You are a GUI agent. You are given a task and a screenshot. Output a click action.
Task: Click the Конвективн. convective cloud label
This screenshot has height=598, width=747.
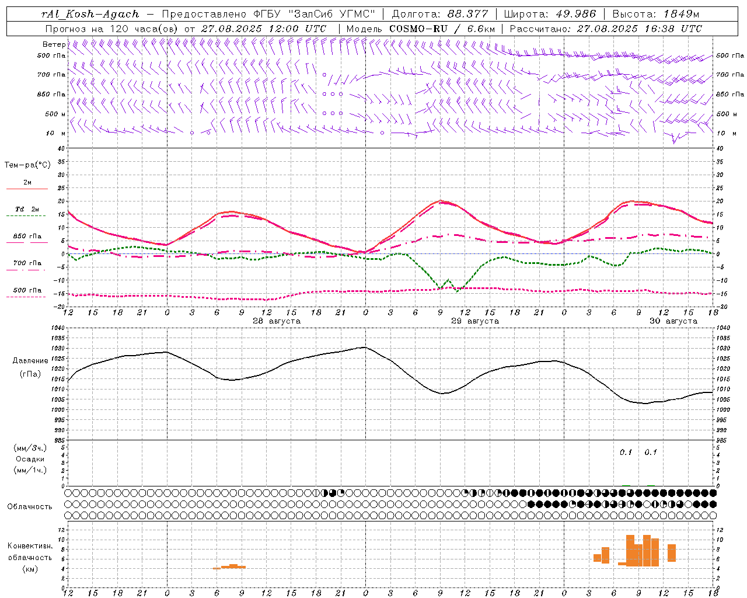(30, 546)
